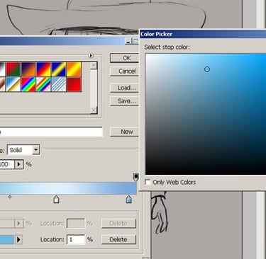Image resolution: width=266 pixels, height=259 pixels.
Task: Pick the spectrum rainbow gradient preset
Action: tap(28, 84)
